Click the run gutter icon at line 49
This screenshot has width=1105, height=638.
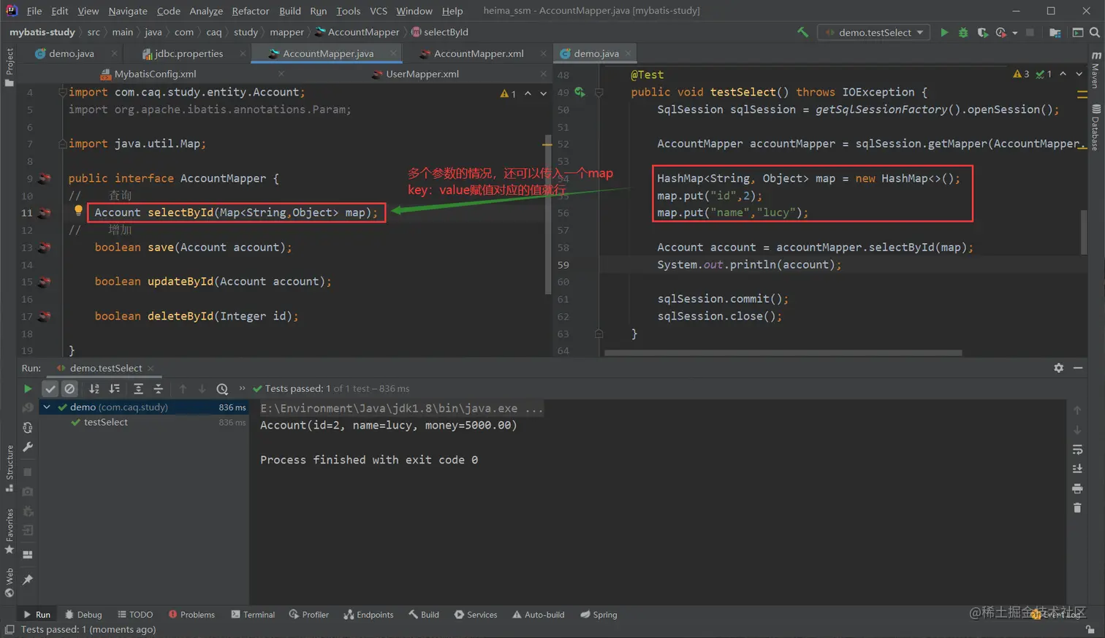point(580,92)
